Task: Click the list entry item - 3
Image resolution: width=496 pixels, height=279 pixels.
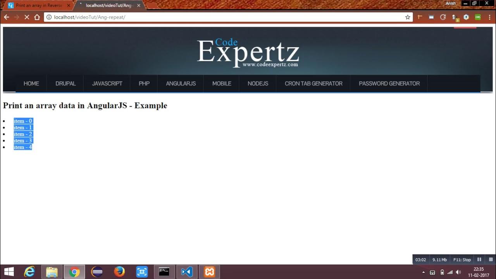Action: tap(23, 141)
